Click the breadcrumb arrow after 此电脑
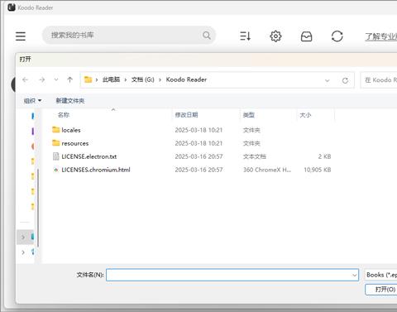This screenshot has width=397, height=312. 126,80
